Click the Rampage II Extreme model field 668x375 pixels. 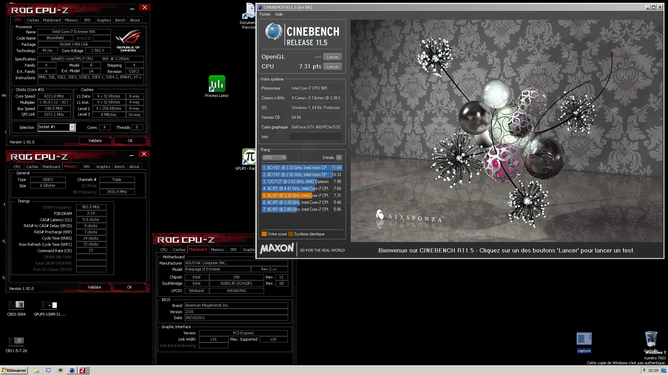point(217,269)
